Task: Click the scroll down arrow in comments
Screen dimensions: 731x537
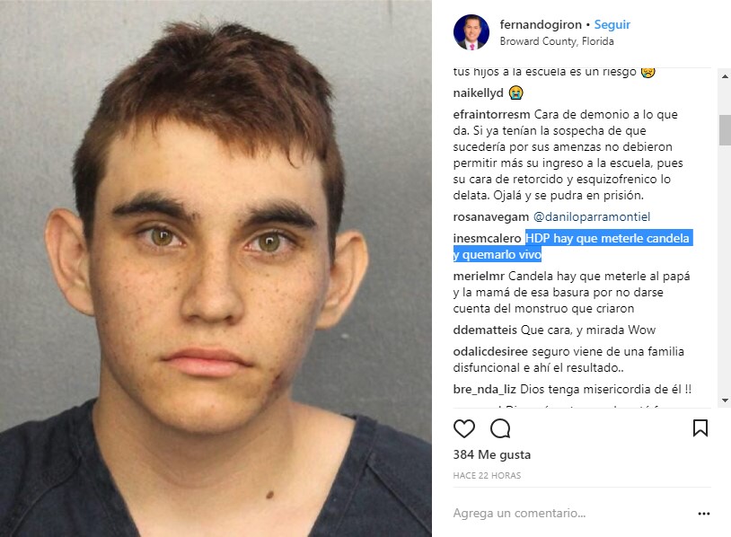Action: (725, 401)
